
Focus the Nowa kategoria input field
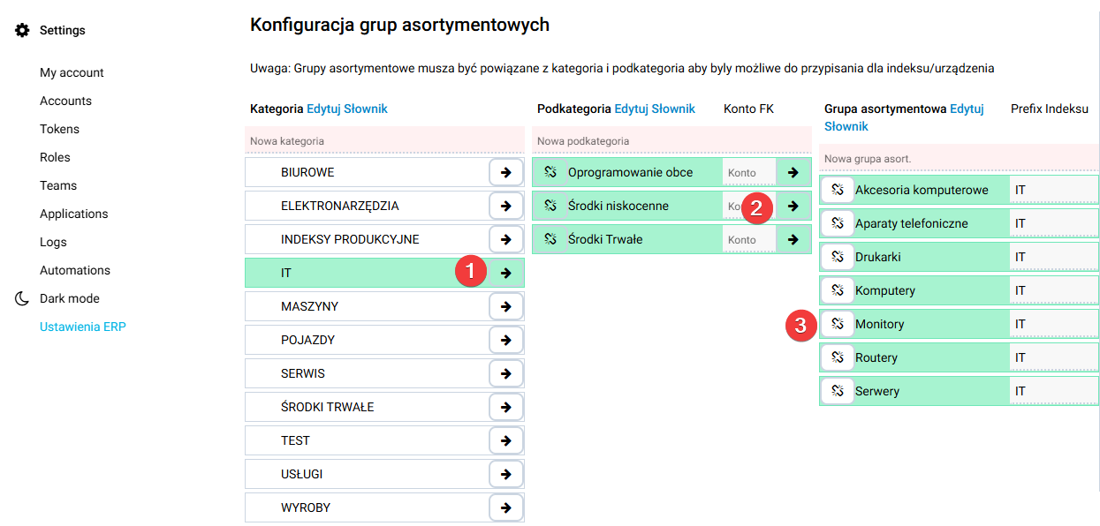(384, 141)
